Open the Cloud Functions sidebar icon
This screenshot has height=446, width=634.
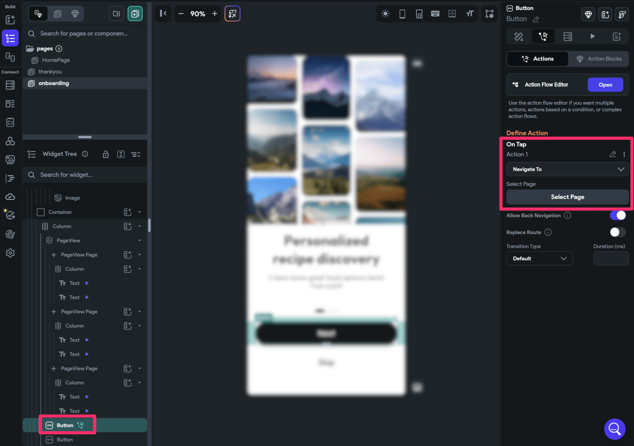coord(10,197)
